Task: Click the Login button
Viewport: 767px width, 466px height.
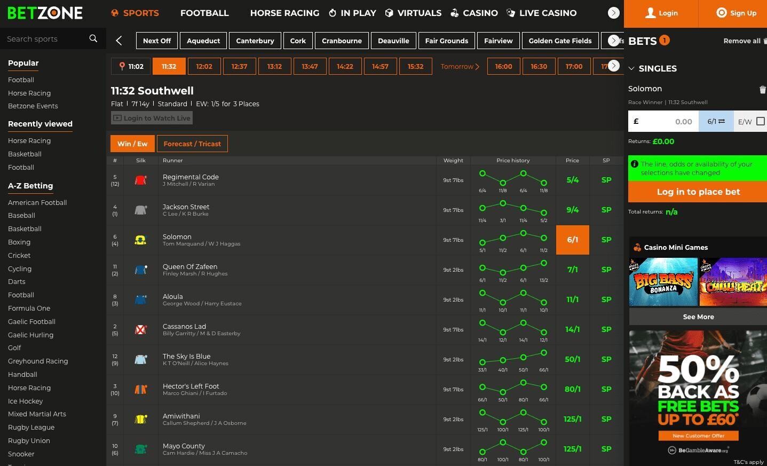Action: click(661, 13)
